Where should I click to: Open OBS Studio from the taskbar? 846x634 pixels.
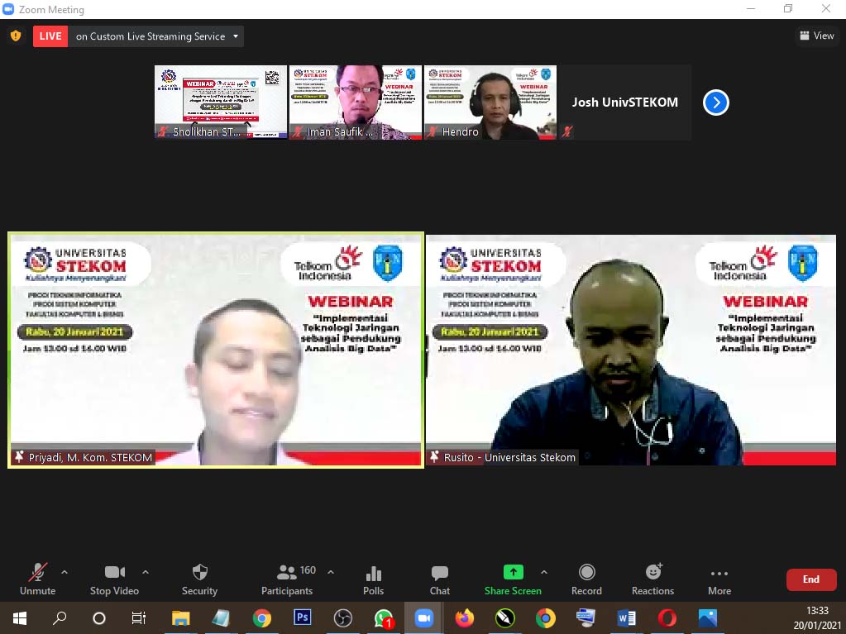click(342, 617)
